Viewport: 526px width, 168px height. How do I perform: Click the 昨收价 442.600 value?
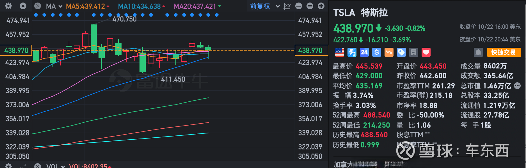tap(433, 76)
